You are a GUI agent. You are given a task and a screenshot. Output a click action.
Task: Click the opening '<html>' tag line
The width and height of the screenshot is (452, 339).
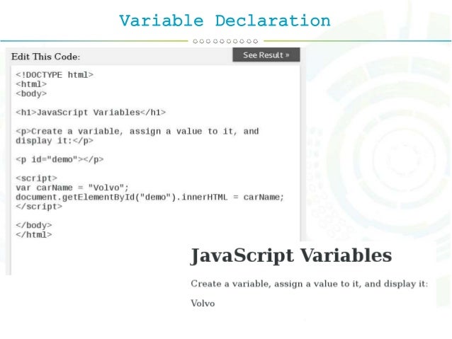point(31,84)
